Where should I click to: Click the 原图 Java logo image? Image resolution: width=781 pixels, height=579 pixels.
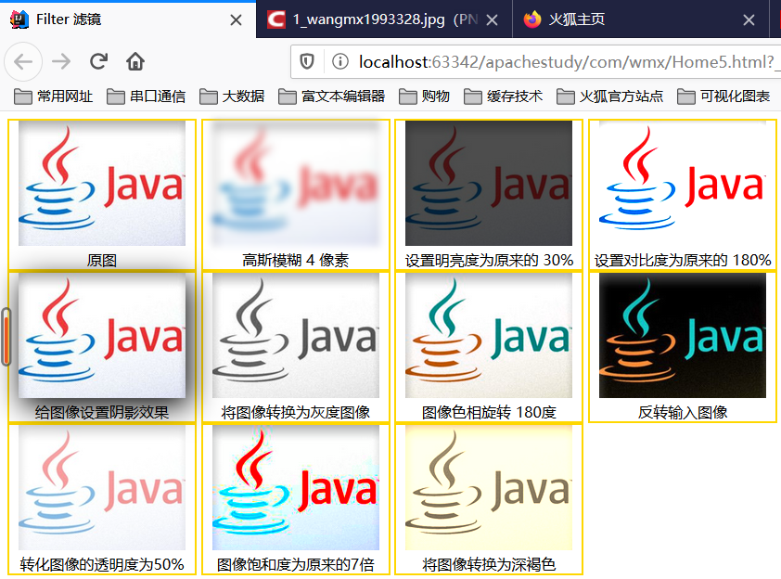(x=101, y=184)
